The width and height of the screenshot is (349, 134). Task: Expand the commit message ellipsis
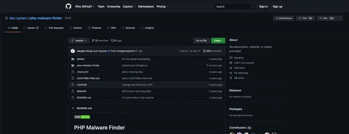click(x=140, y=51)
